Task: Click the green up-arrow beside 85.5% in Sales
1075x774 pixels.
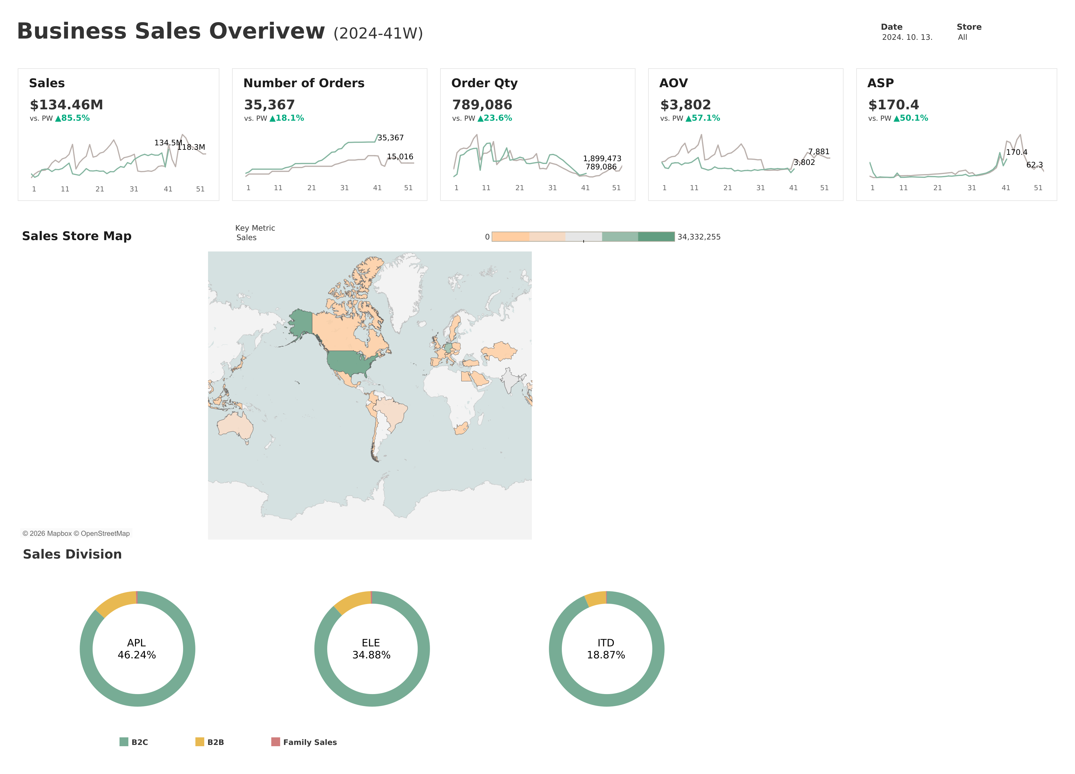Action: [x=58, y=118]
